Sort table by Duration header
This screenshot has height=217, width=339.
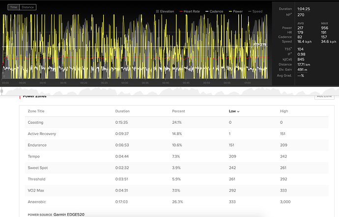click(x=122, y=111)
